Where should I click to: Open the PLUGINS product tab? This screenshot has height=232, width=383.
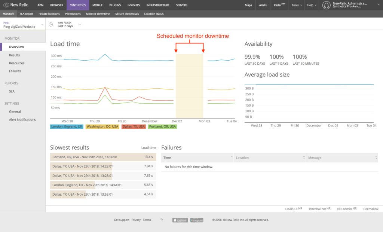tap(115, 5)
